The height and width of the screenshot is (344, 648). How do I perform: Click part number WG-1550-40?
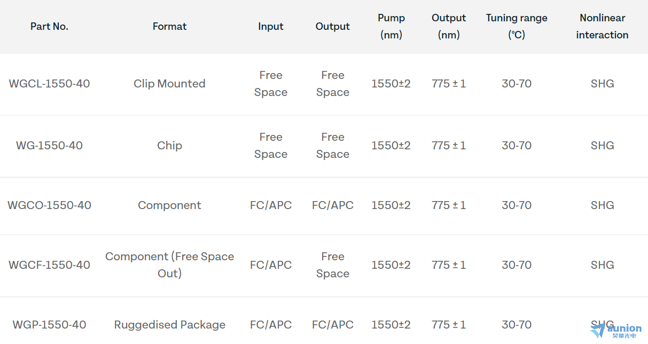(x=49, y=146)
